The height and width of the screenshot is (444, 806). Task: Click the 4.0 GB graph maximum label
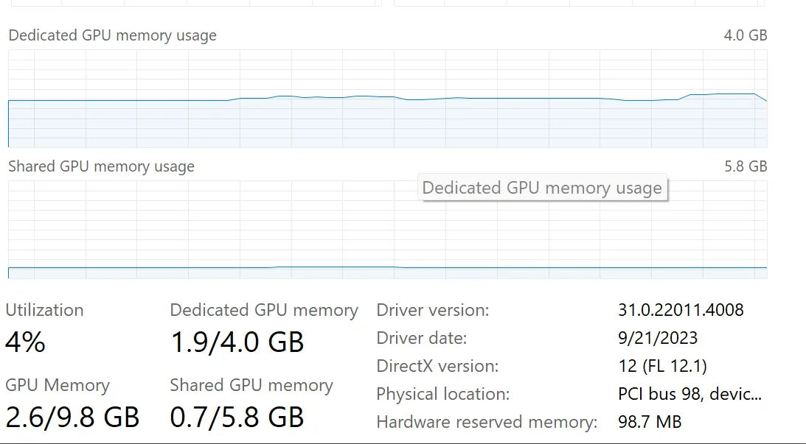point(746,35)
